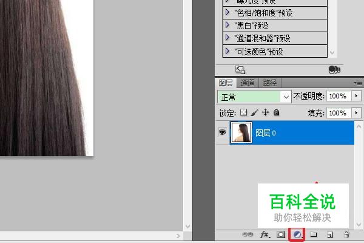Screen dimensions: 364x243
Task: Create a new layer
Action: 330,234
